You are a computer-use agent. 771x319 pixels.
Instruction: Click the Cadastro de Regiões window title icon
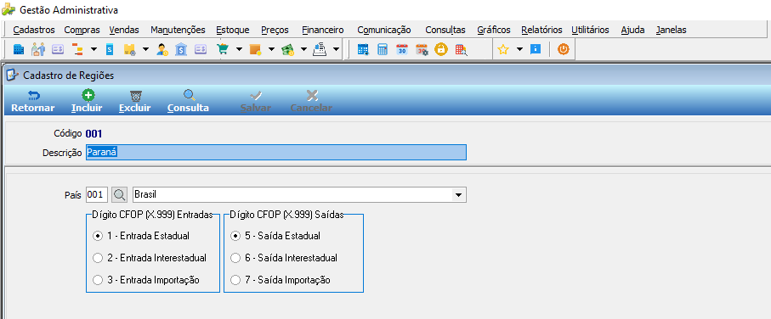(x=12, y=76)
